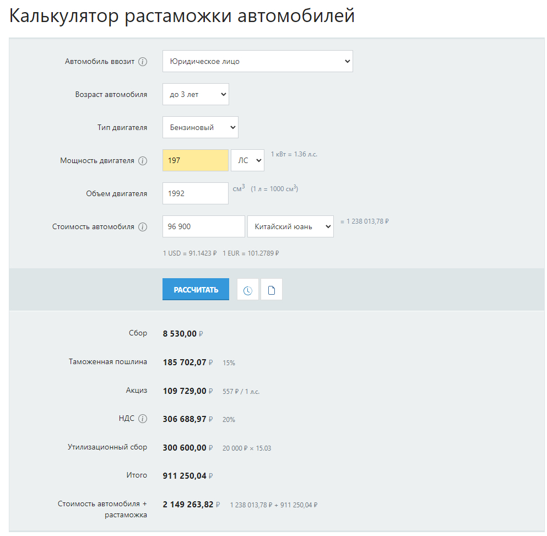Click the car price field 96 900
This screenshot has height=536, width=547.
click(203, 226)
